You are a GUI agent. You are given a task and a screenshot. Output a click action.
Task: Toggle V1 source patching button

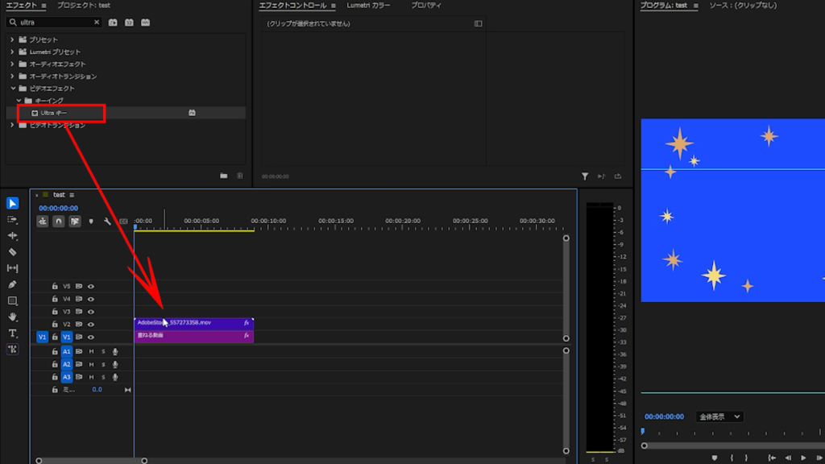coord(42,337)
